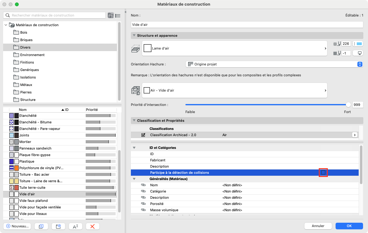Click the Divers folder icon
This screenshot has width=368, height=233.
pyautogui.click(x=16, y=47)
